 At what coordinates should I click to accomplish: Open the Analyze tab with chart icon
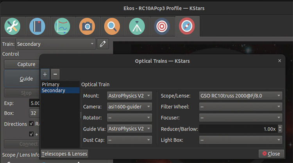(x=62, y=26)
